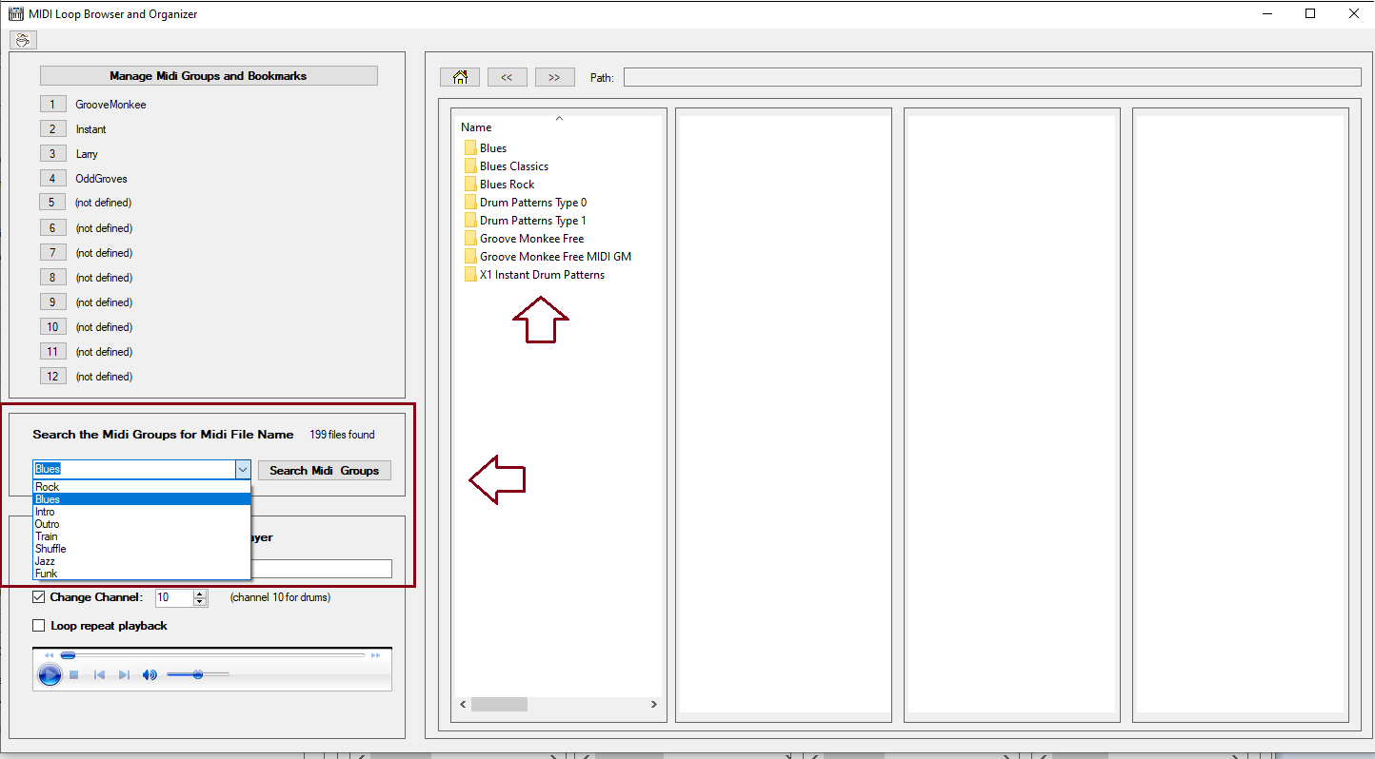Choose Funk from the dropdown list
The width and height of the screenshot is (1375, 759).
(142, 574)
